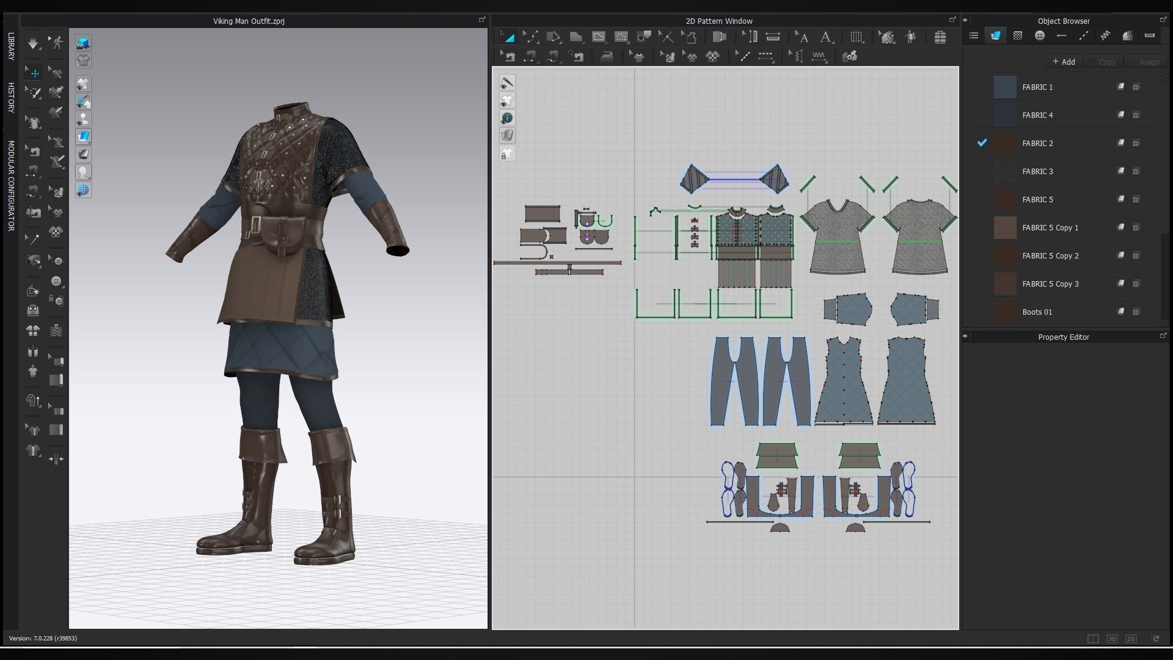Toggle the pen display icon in 2D window
This screenshot has width=1173, height=660.
click(x=507, y=82)
